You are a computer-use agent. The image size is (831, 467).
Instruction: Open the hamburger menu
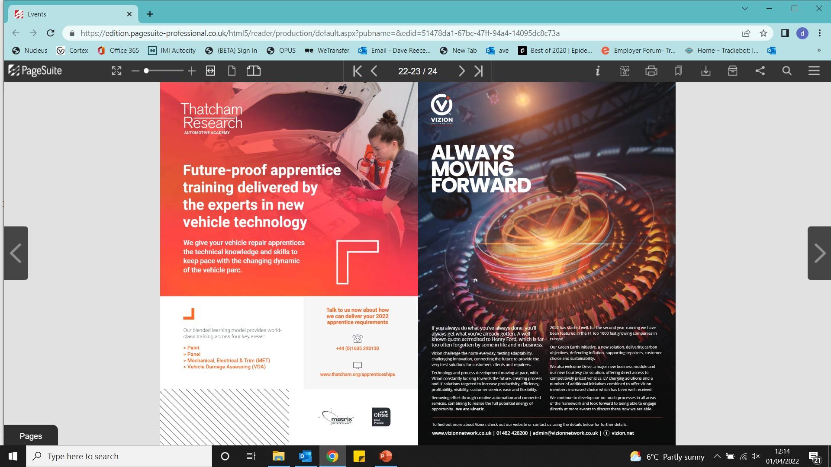pos(814,71)
